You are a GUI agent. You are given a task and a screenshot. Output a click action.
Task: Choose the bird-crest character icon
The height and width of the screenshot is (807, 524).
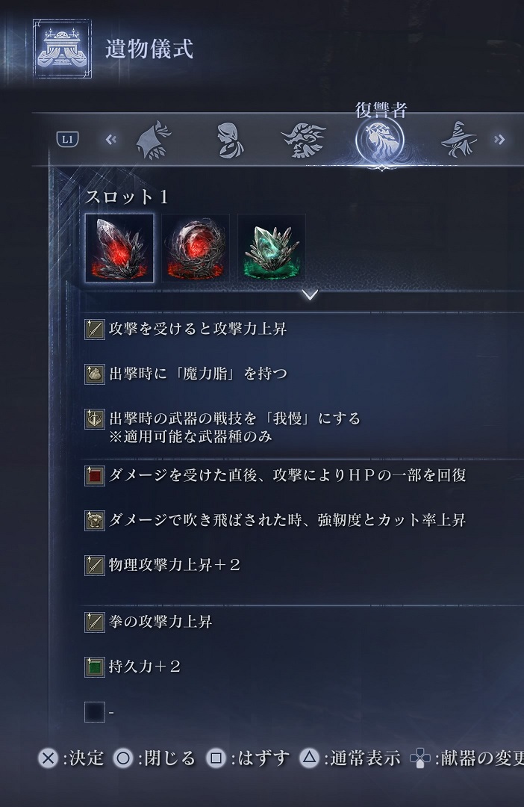coord(304,140)
